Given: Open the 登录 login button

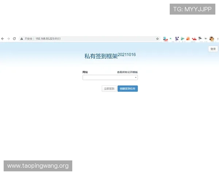Looking at the screenshot, I should pyautogui.click(x=213, y=49).
